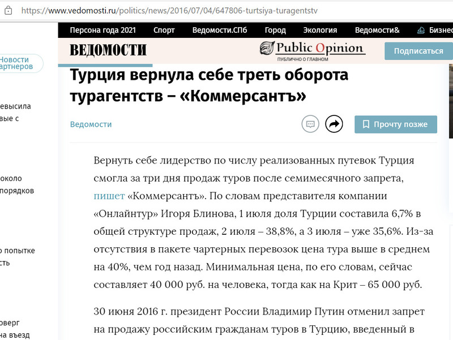Click the Ведомости author link under the headline

pyautogui.click(x=91, y=124)
